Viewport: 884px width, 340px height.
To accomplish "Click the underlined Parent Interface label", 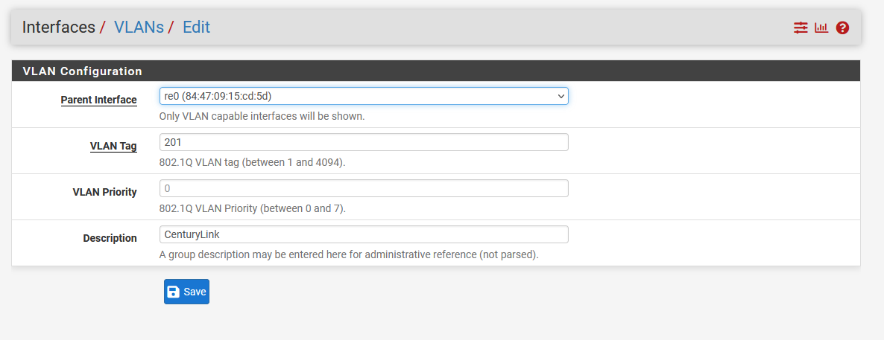I will point(98,100).
